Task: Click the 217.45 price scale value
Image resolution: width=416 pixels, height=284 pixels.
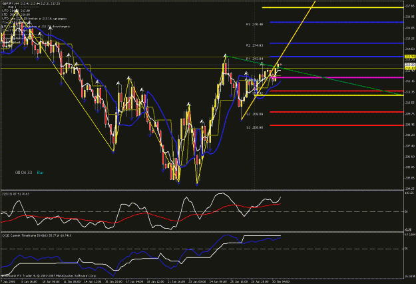Action: coord(409,6)
